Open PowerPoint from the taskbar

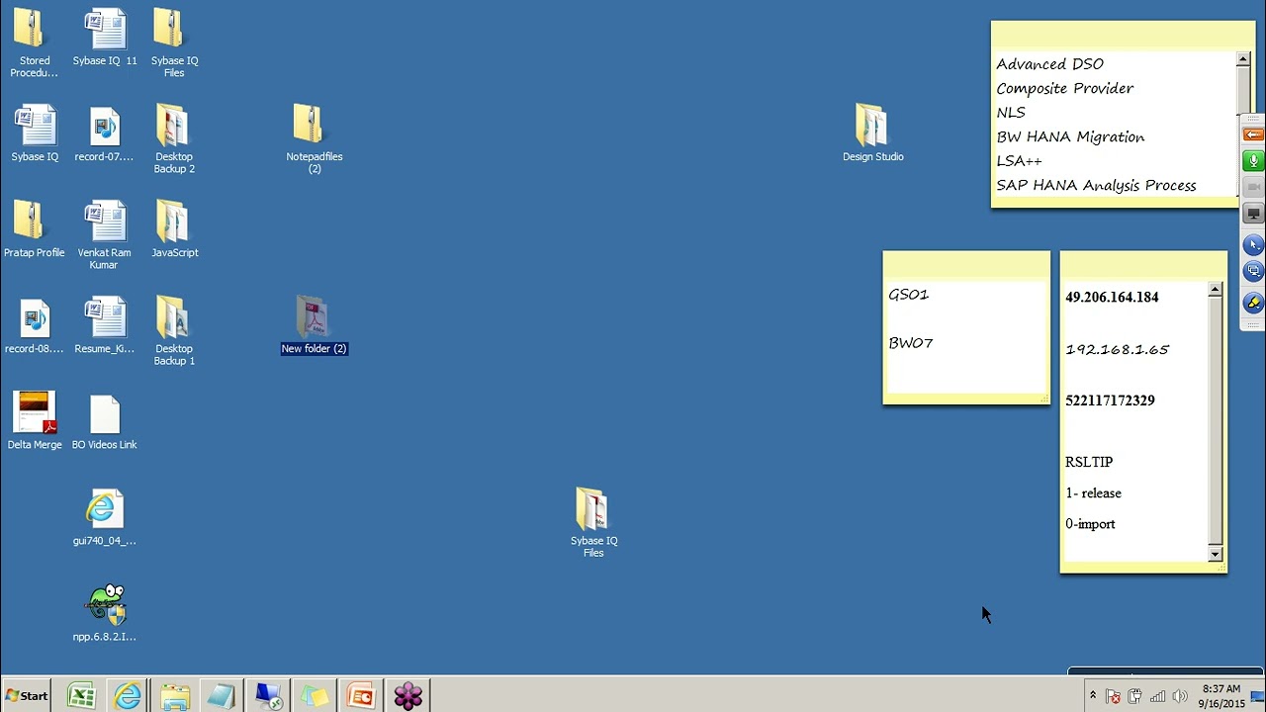[x=361, y=696]
